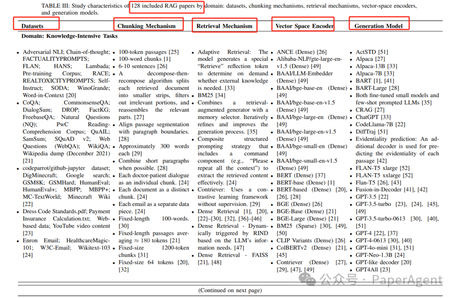Select the "BM25 (Sparse)" encoder entry
This screenshot has width=457, height=298.
pyautogui.click(x=311, y=229)
